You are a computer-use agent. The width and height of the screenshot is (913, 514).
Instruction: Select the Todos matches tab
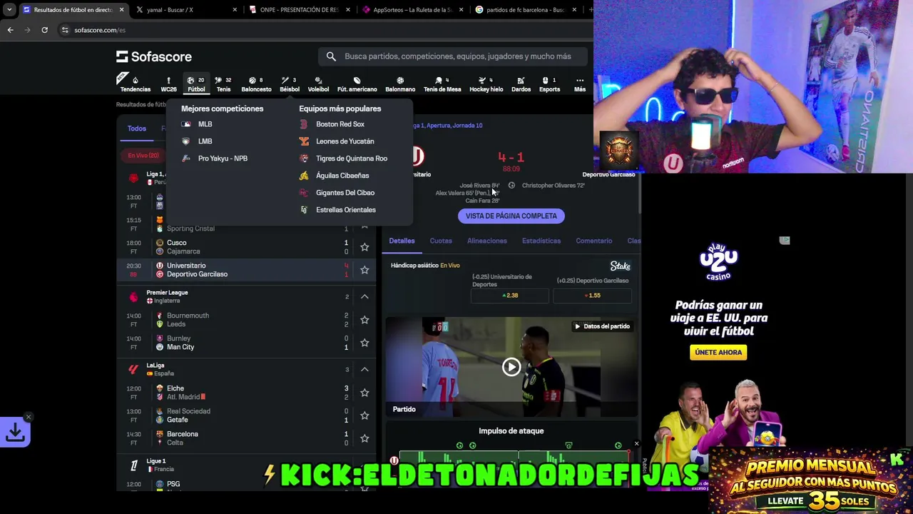[x=136, y=128]
